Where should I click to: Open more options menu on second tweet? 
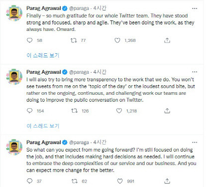(x=195, y=72)
